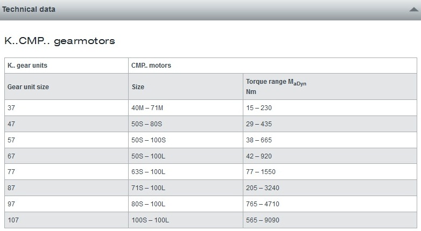Click the 40M – 71M motor size cell
This screenshot has width=421, height=231.
(148, 108)
